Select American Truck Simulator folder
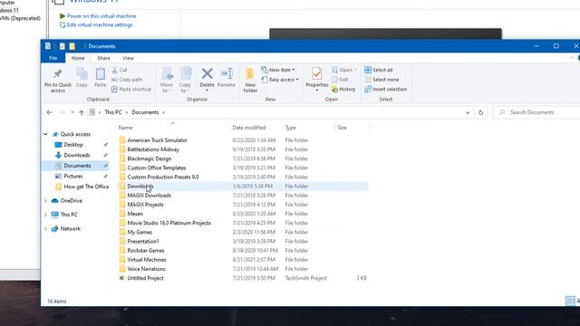Image resolution: width=580 pixels, height=326 pixels. (157, 140)
